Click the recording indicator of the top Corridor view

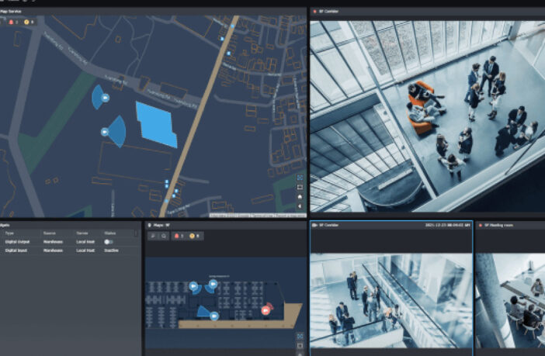pyautogui.click(x=314, y=12)
